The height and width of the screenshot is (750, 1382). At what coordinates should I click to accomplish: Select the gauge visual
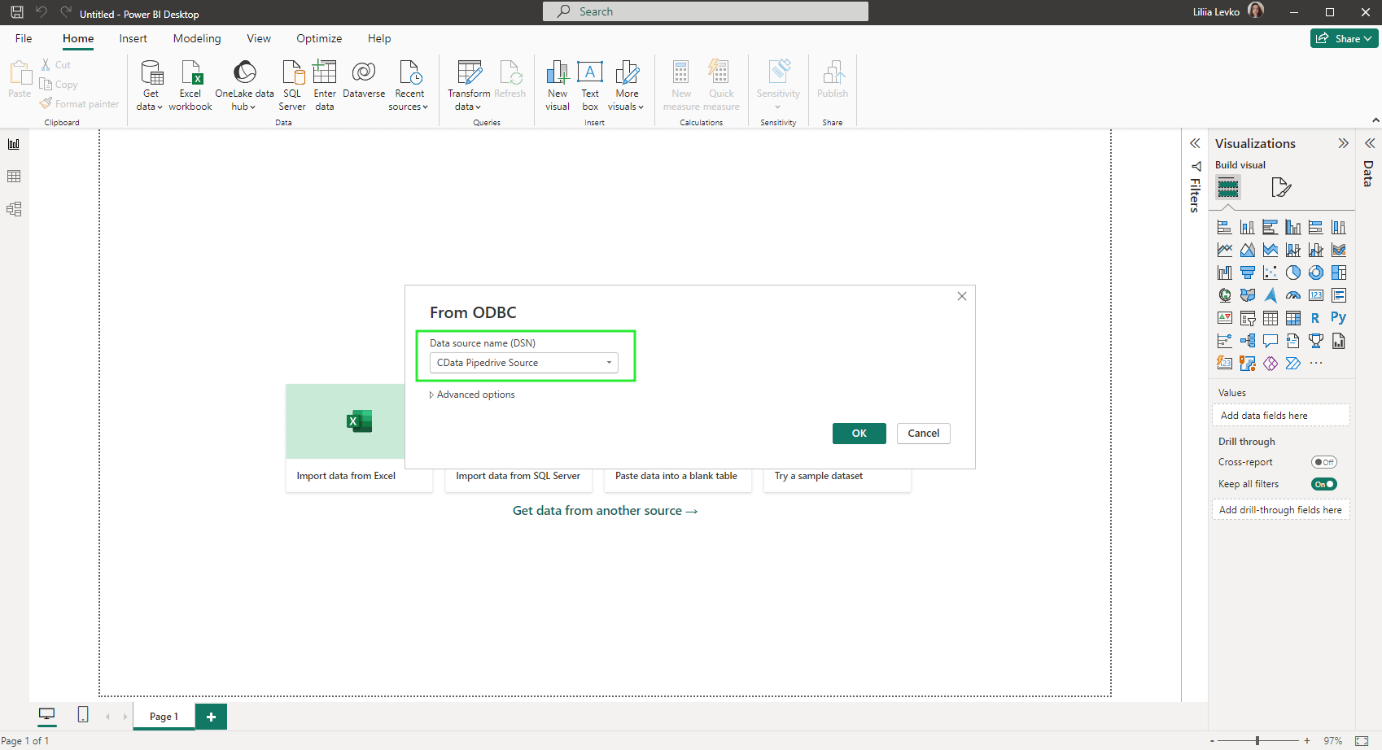tap(1292, 295)
